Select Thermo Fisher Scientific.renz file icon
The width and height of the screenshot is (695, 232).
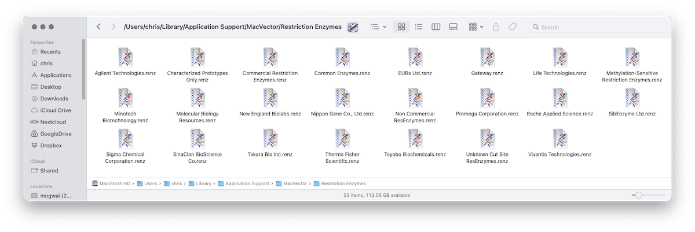[342, 139]
